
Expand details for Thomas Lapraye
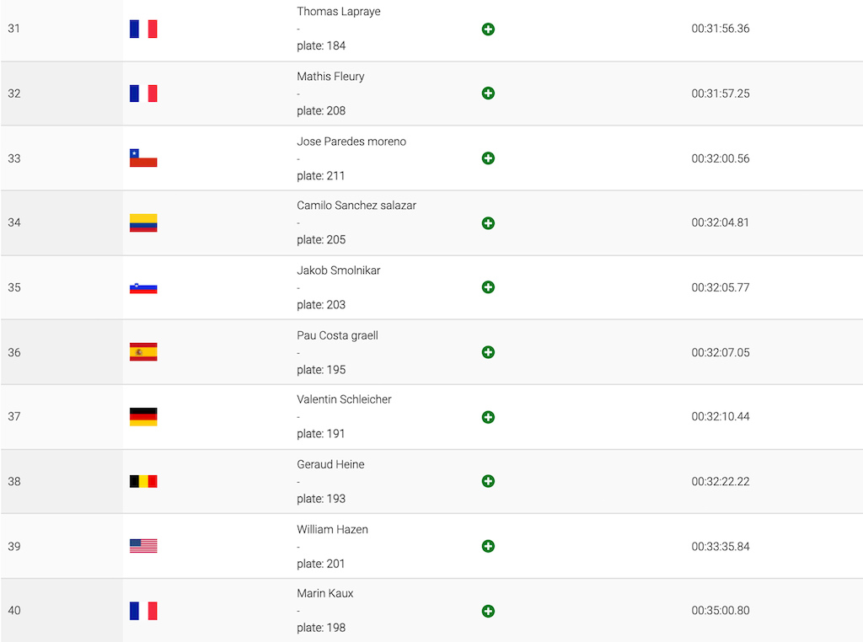pyautogui.click(x=488, y=29)
